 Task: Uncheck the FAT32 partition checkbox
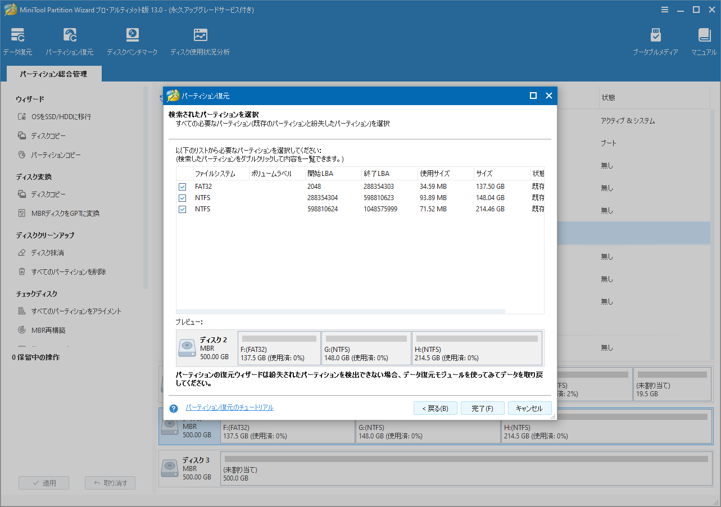(183, 187)
